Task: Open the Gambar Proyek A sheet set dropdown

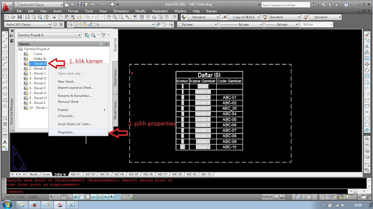Action: pyautogui.click(x=49, y=35)
